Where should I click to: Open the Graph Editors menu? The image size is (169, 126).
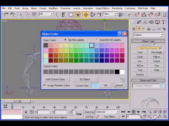point(102,8)
